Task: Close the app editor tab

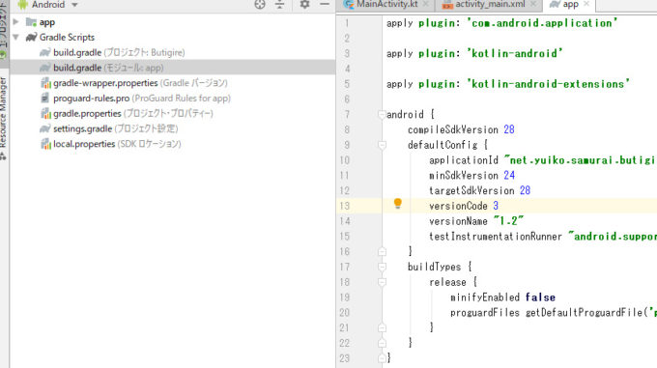Action: (x=586, y=4)
